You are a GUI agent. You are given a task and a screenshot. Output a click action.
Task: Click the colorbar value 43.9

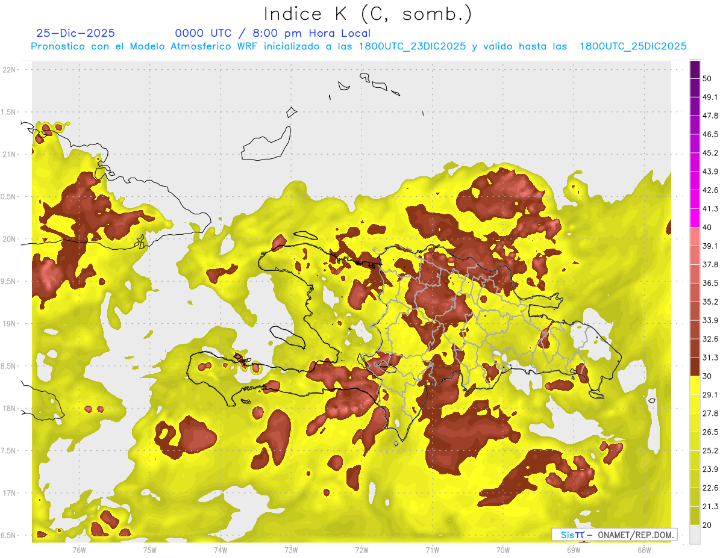pos(710,172)
